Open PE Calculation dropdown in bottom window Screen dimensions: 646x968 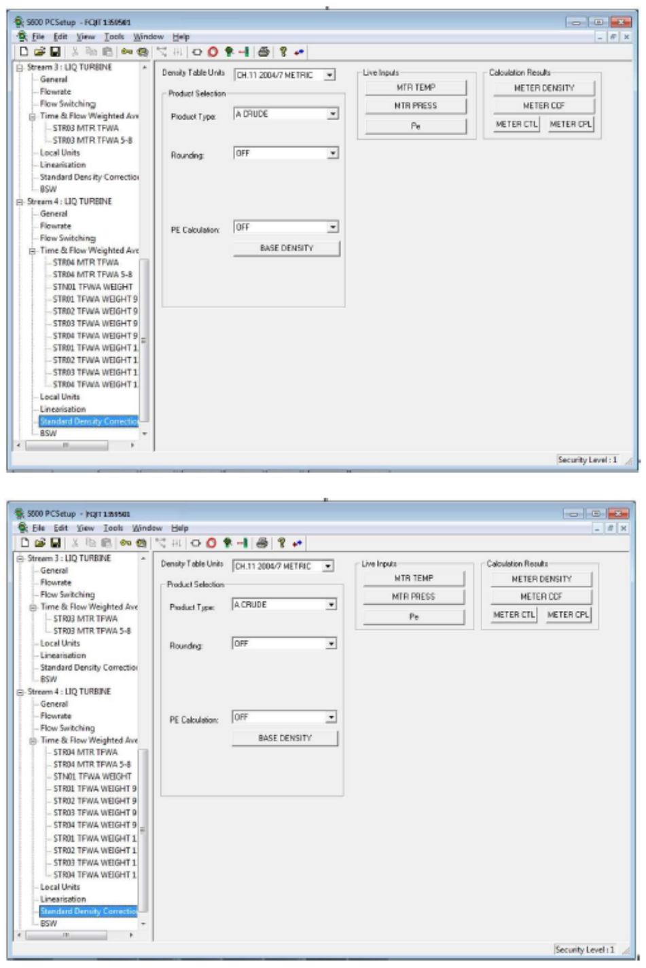[331, 717]
